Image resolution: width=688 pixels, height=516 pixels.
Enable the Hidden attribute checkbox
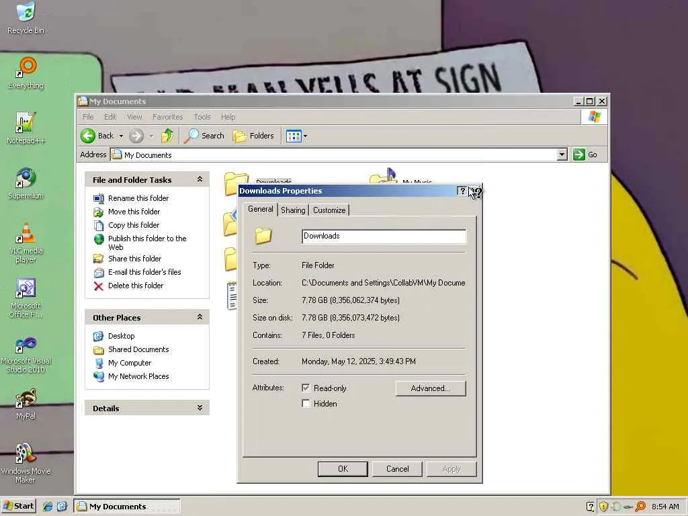[x=306, y=403]
